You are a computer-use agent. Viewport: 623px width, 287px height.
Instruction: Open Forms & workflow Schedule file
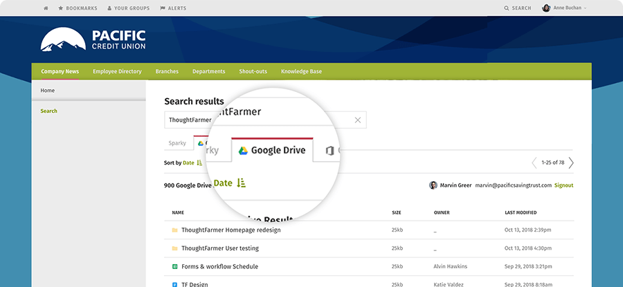[219, 267]
